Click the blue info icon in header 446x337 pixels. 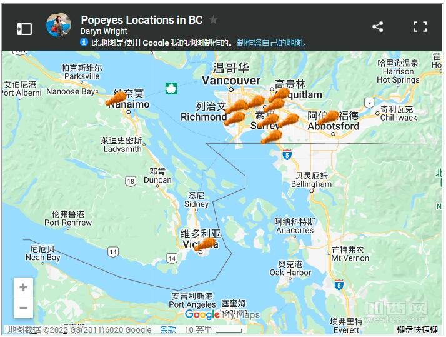[84, 42]
